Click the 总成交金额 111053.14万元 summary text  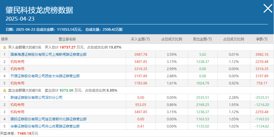point(59,30)
